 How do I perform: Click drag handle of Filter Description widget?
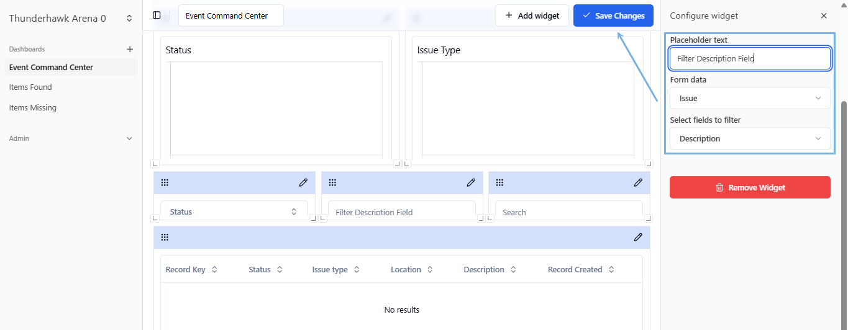pyautogui.click(x=332, y=182)
